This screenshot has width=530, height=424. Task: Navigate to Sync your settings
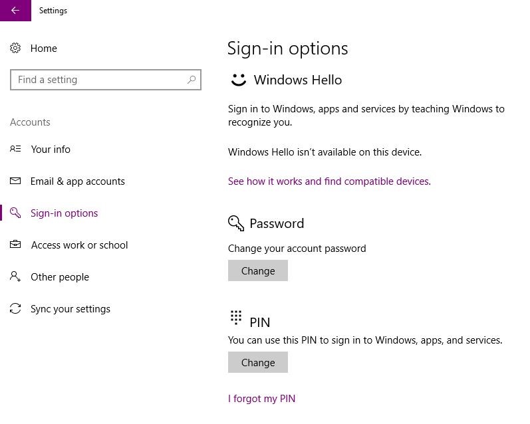click(70, 309)
